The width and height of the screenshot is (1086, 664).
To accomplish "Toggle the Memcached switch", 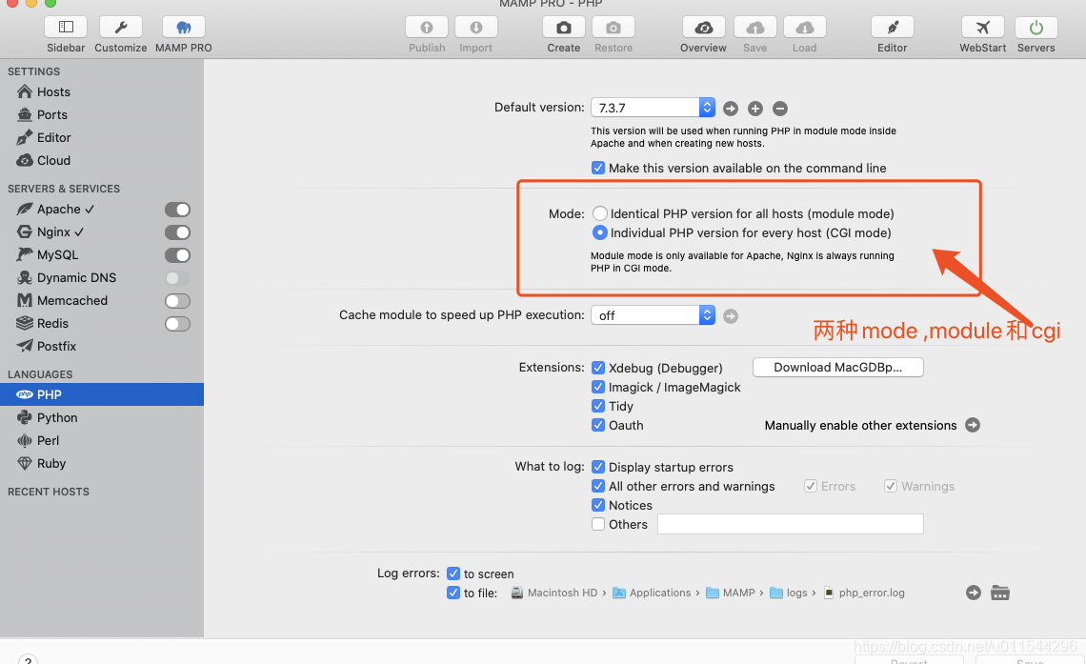I will point(177,300).
